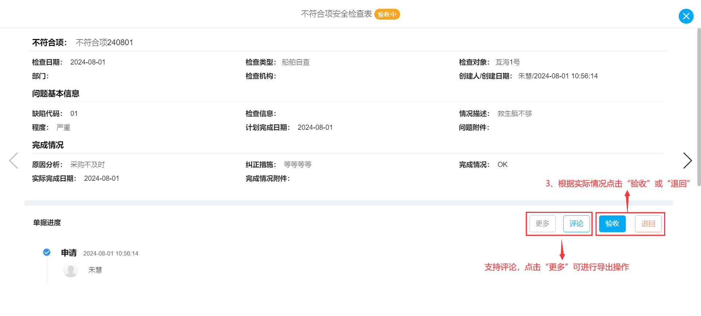
Task: Click the name 朱慧 under the 申请 step
Action: [x=95, y=270]
